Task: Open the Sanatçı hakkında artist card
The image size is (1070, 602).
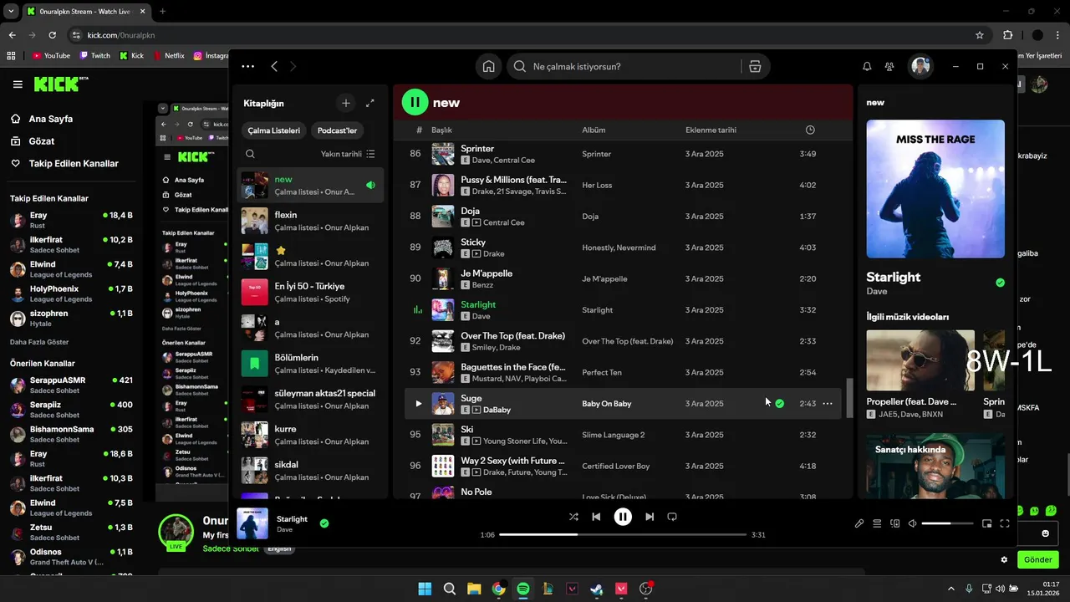Action: click(935, 466)
